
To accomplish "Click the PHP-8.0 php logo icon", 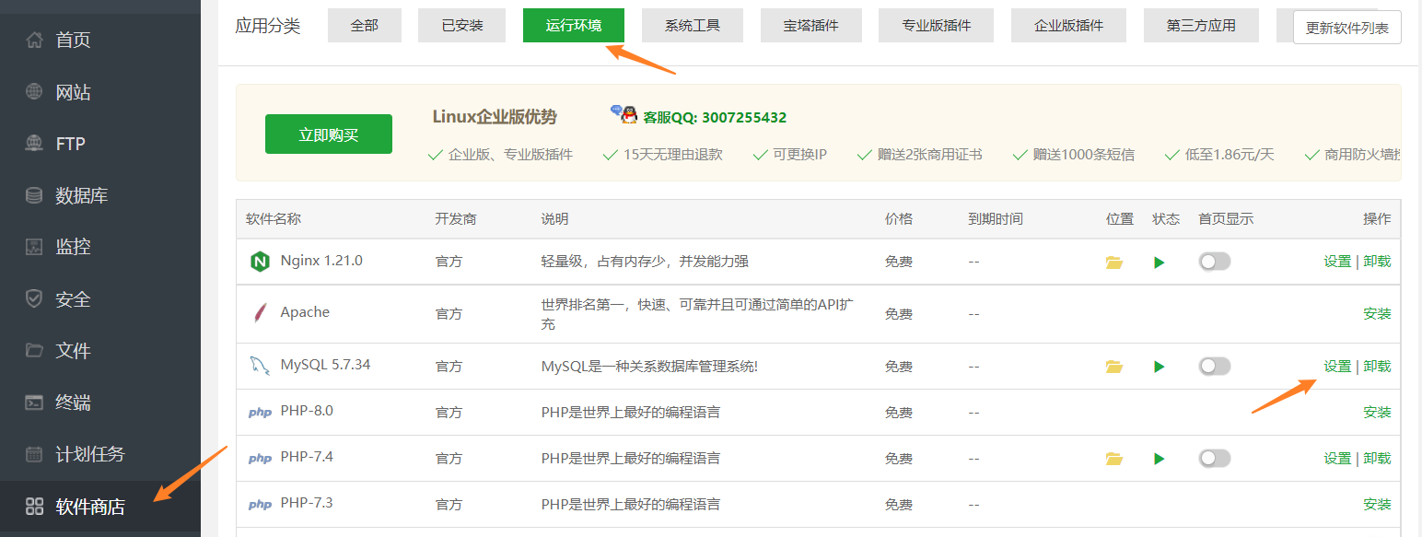I will [260, 413].
